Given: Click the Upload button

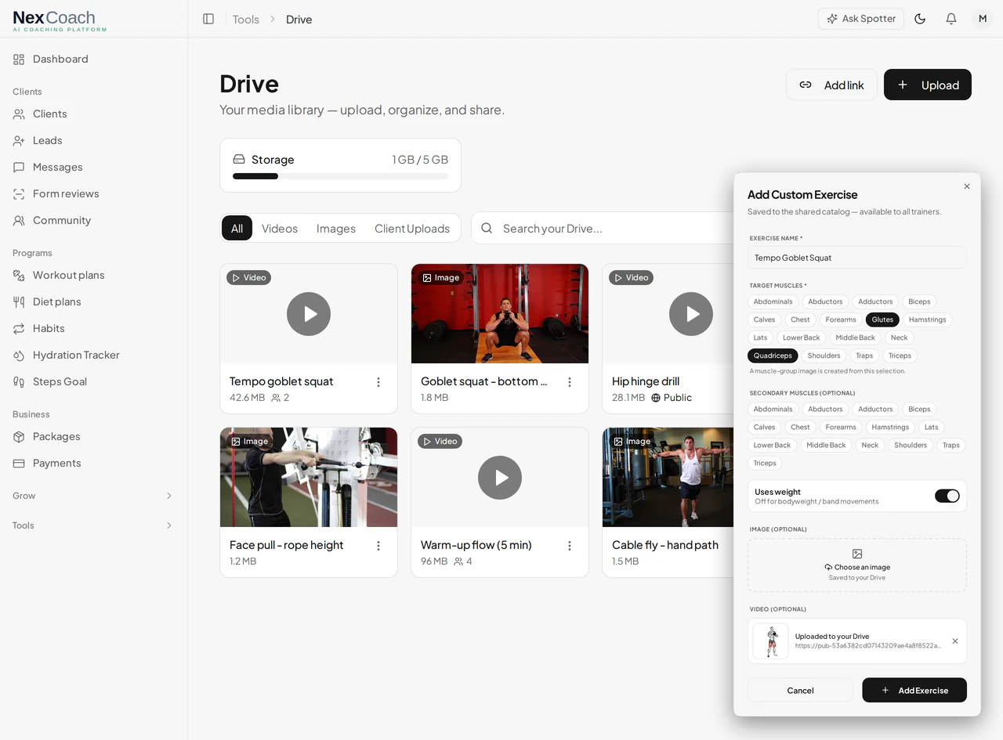Looking at the screenshot, I should (x=928, y=85).
